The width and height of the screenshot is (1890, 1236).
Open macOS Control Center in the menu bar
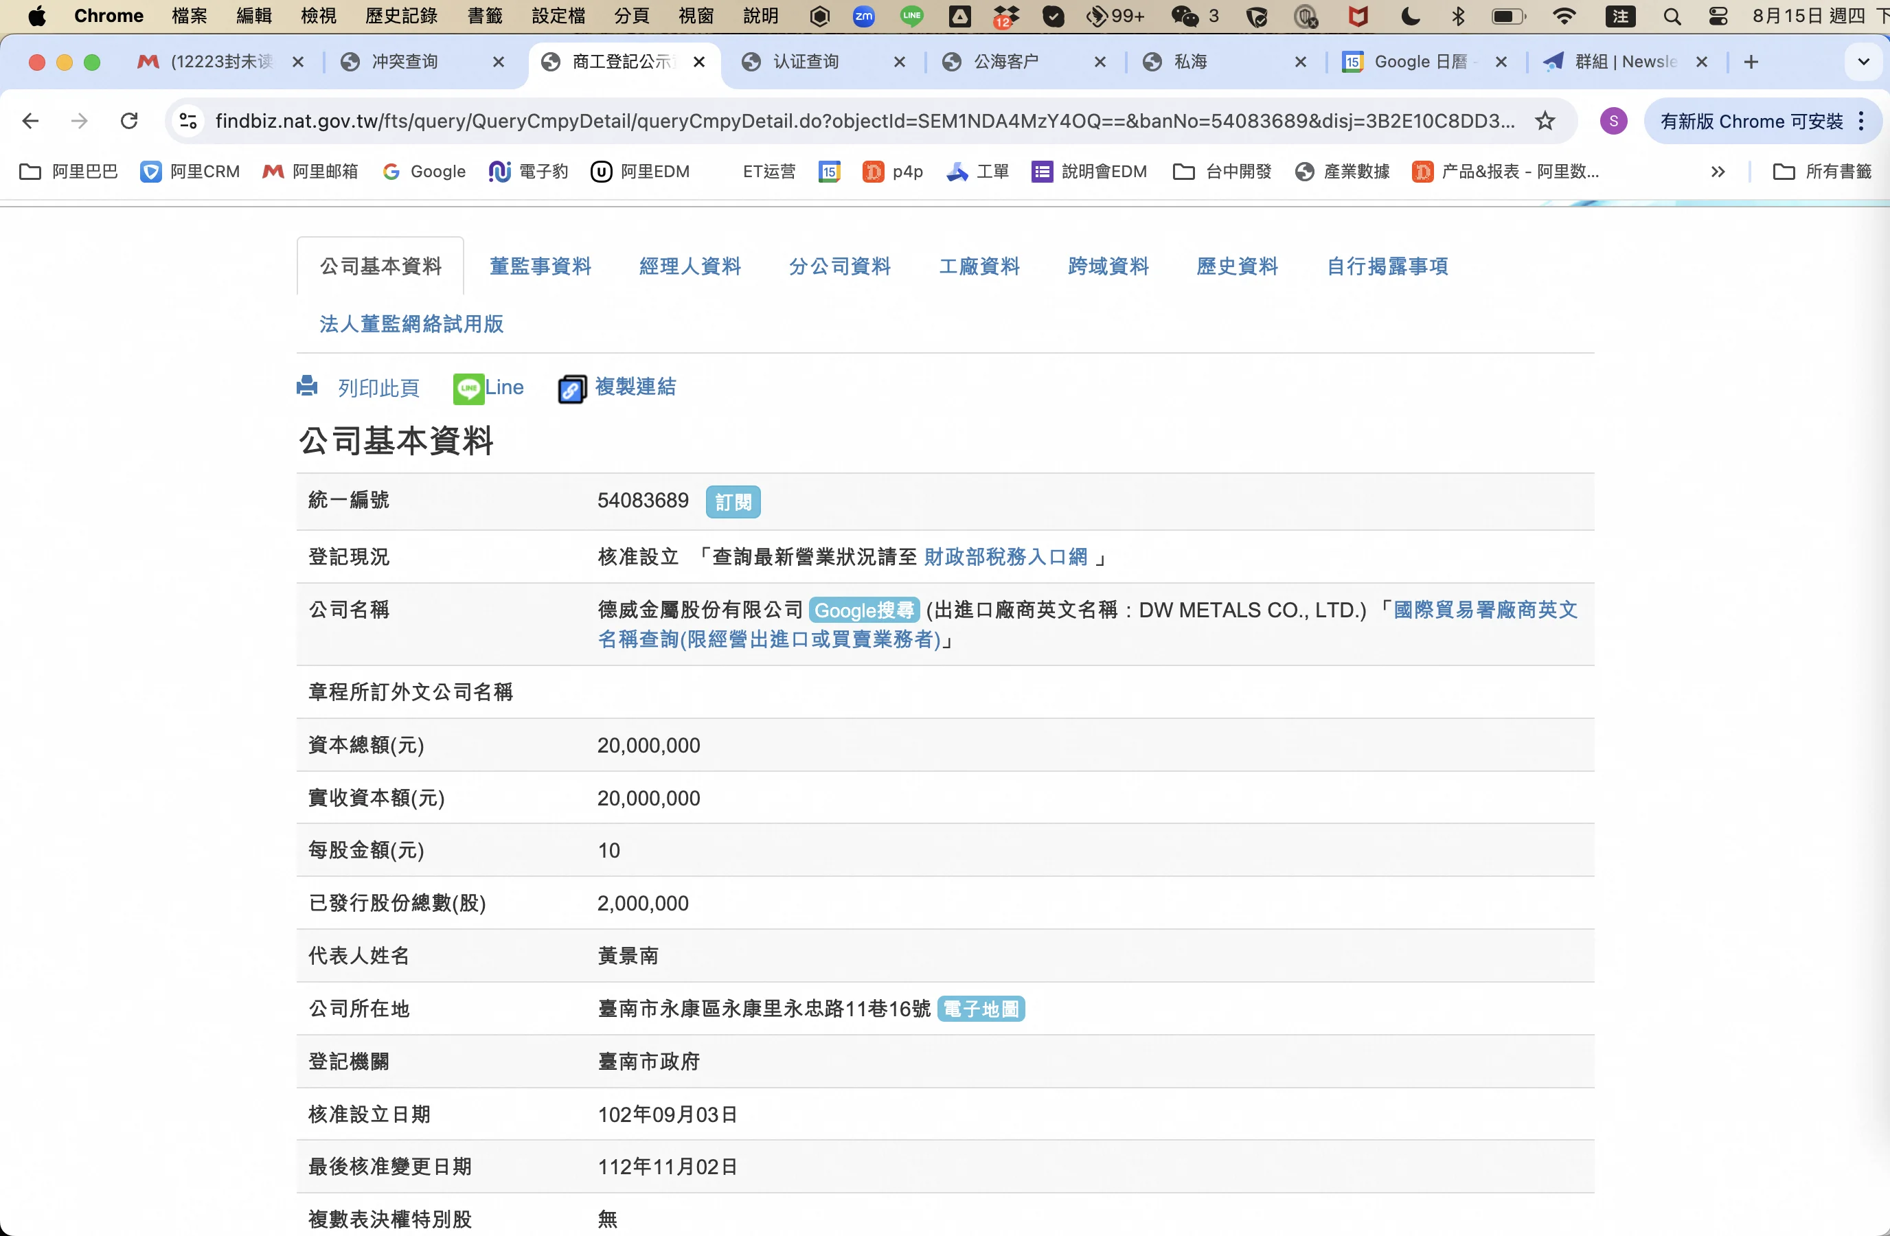(x=1718, y=16)
